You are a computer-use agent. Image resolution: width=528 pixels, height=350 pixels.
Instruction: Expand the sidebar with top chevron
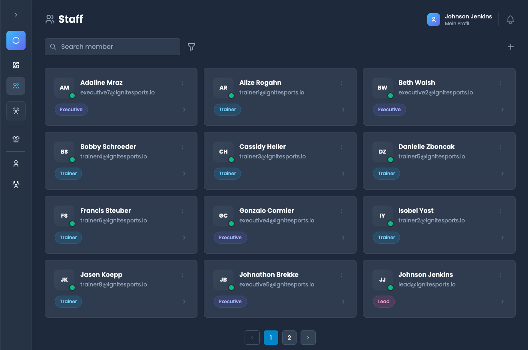click(16, 15)
